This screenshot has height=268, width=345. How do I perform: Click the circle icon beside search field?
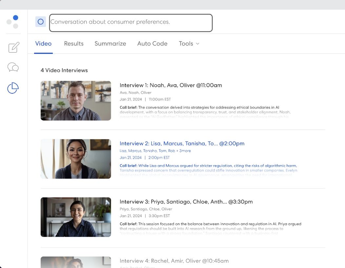click(41, 22)
